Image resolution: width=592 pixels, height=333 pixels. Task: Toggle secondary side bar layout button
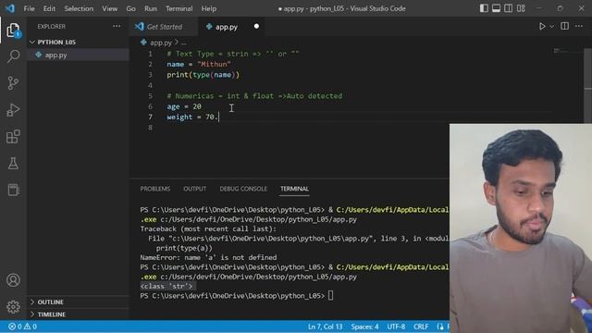tap(508, 8)
